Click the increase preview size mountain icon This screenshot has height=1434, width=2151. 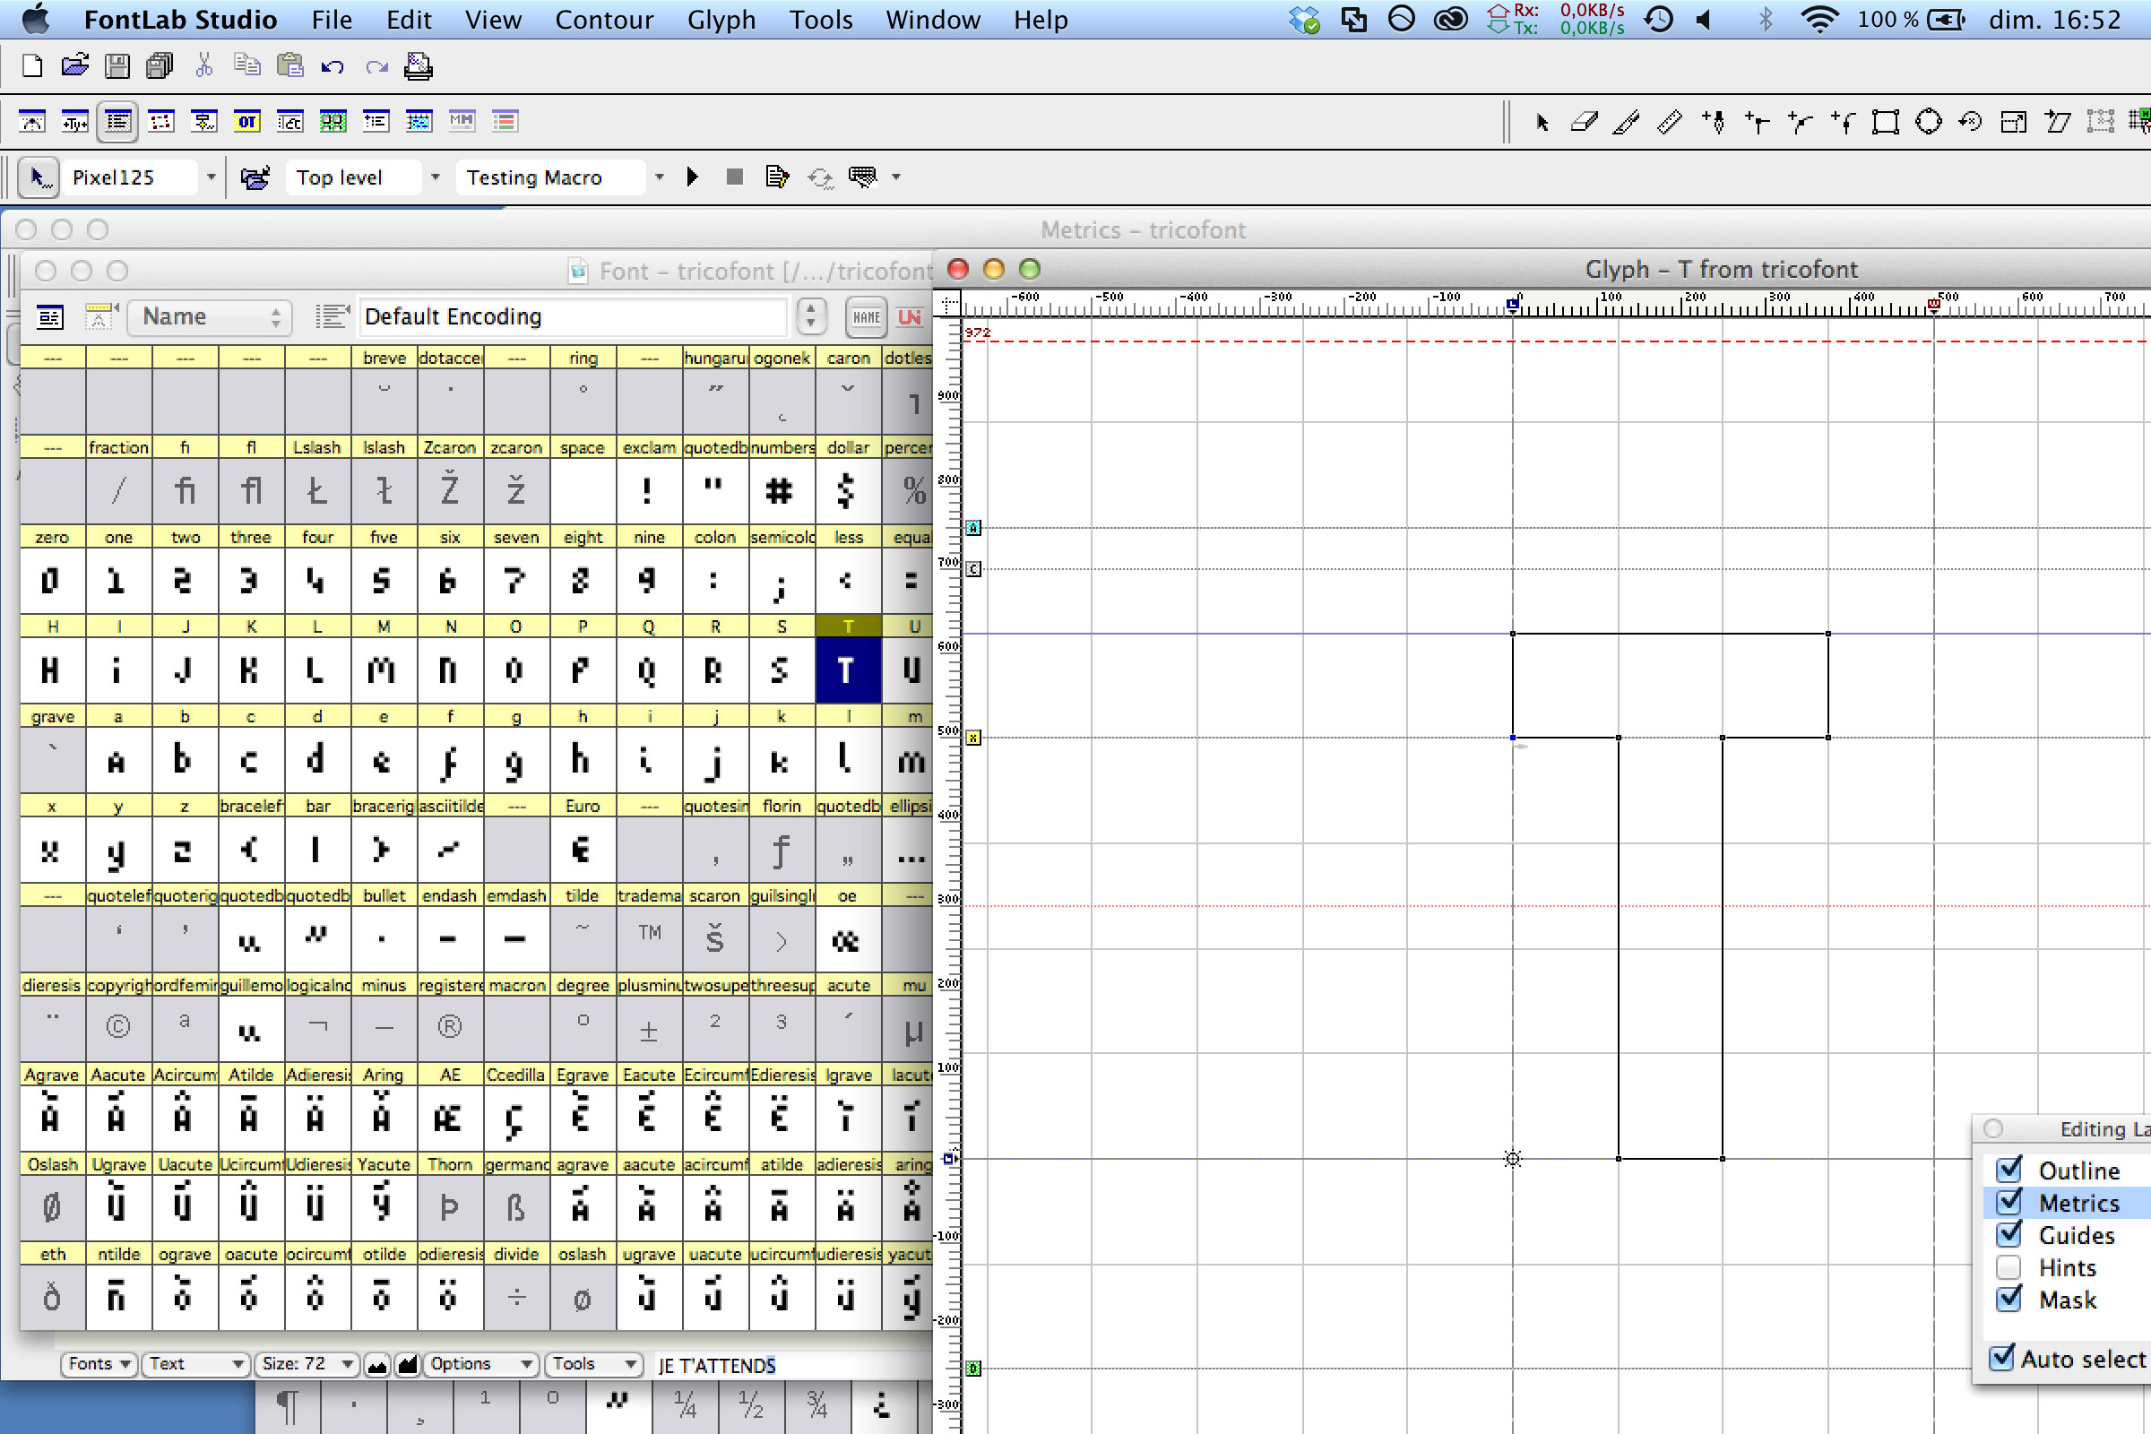pyautogui.click(x=407, y=1364)
